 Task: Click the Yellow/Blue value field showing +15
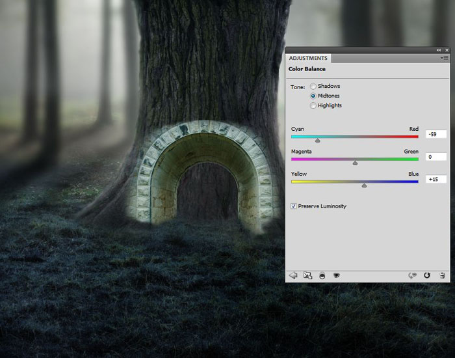click(436, 179)
